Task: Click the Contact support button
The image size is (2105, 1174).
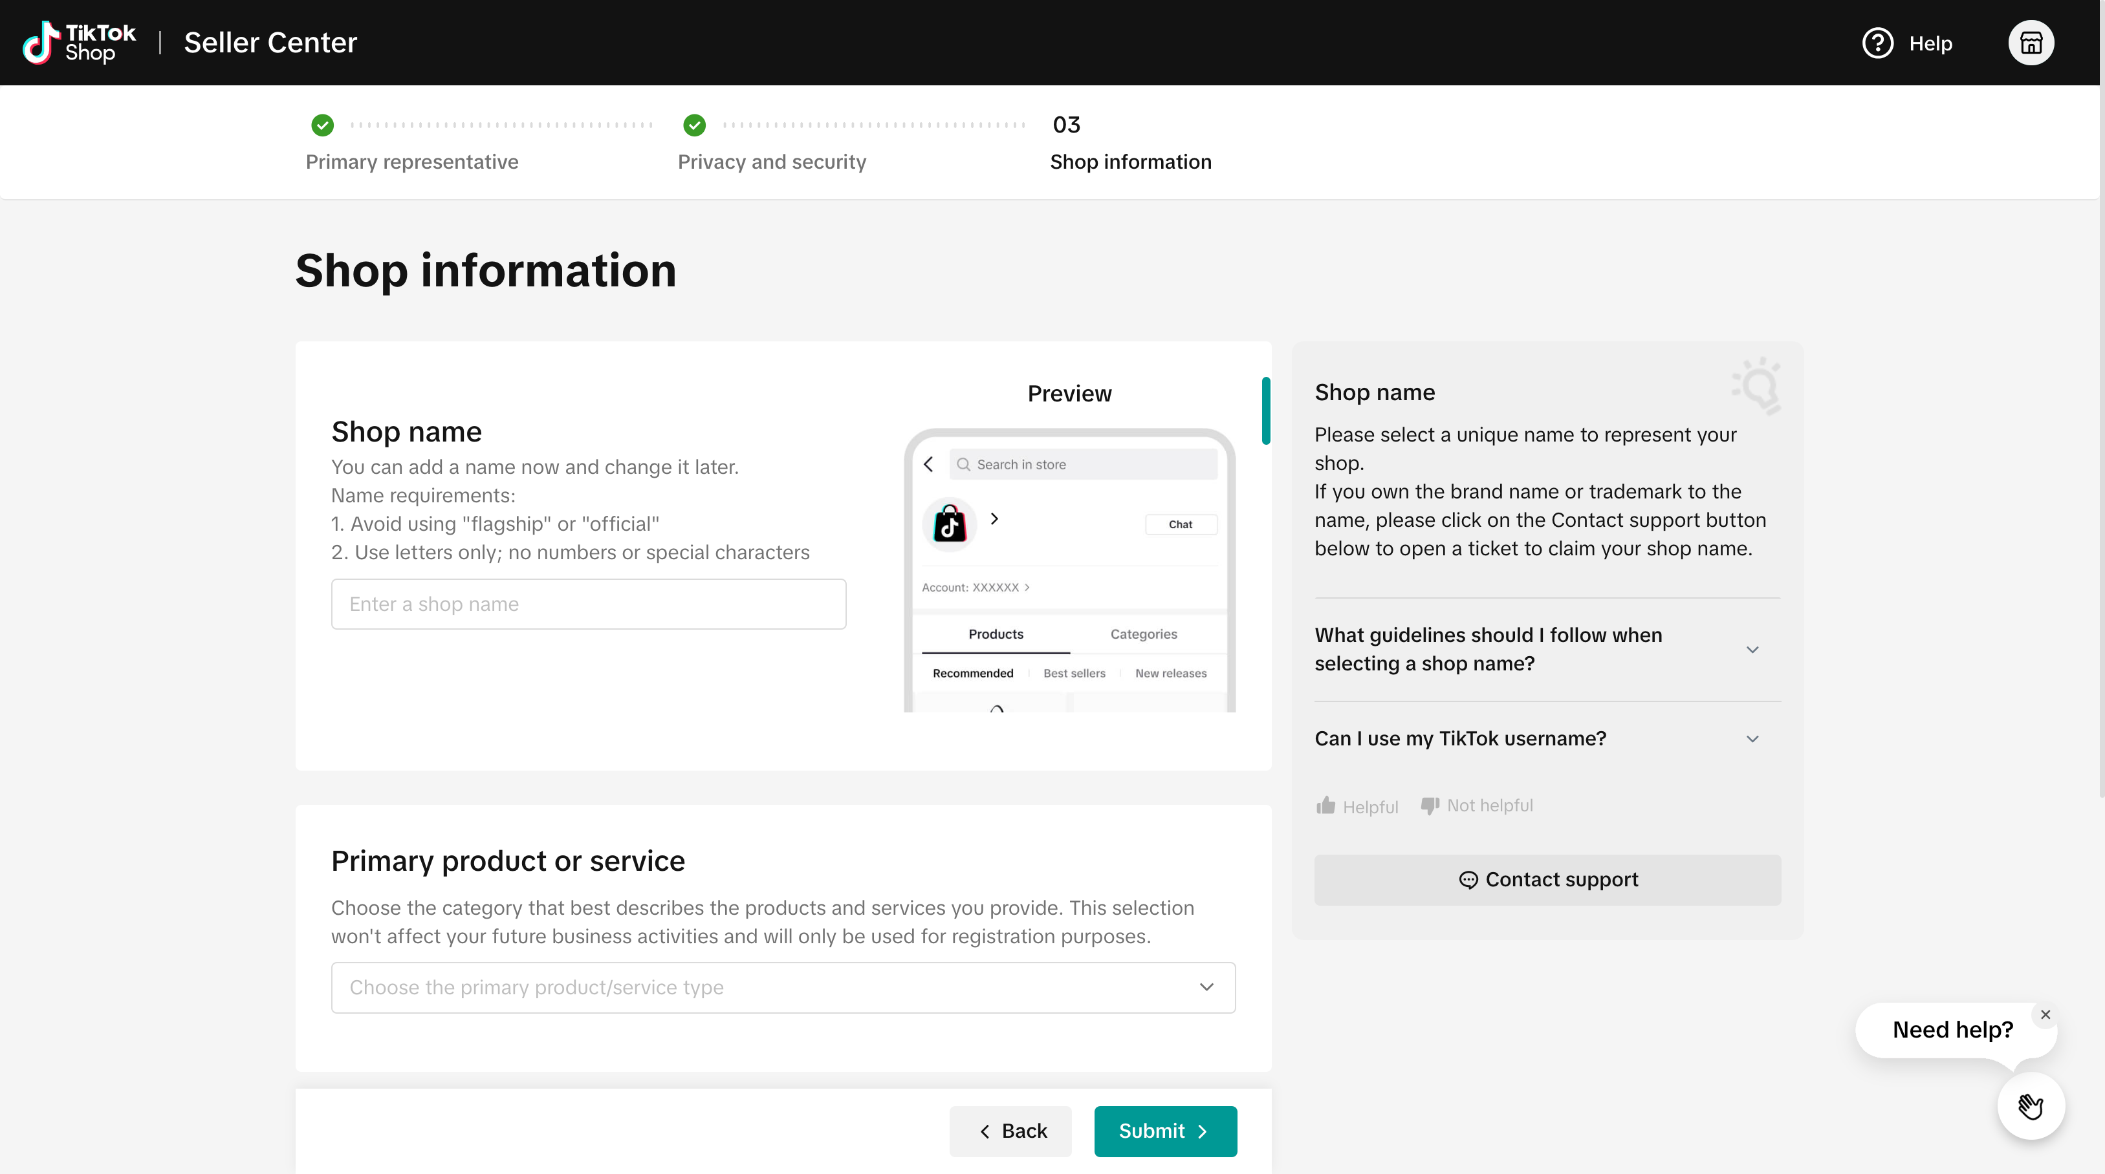Action: (1549, 879)
